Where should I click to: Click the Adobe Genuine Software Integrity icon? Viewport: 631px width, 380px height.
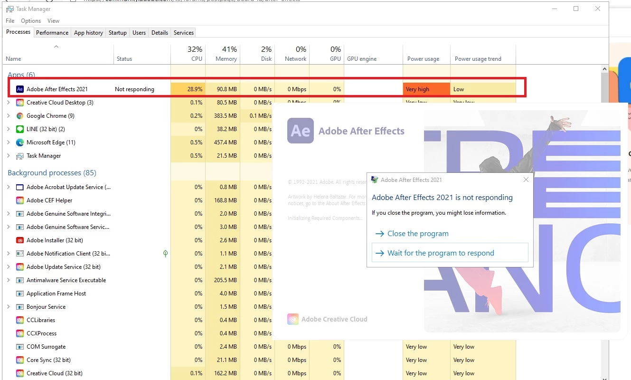(20, 214)
